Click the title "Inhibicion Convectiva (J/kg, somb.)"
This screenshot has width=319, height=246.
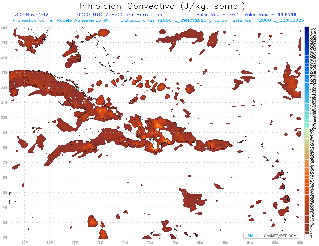(162, 6)
